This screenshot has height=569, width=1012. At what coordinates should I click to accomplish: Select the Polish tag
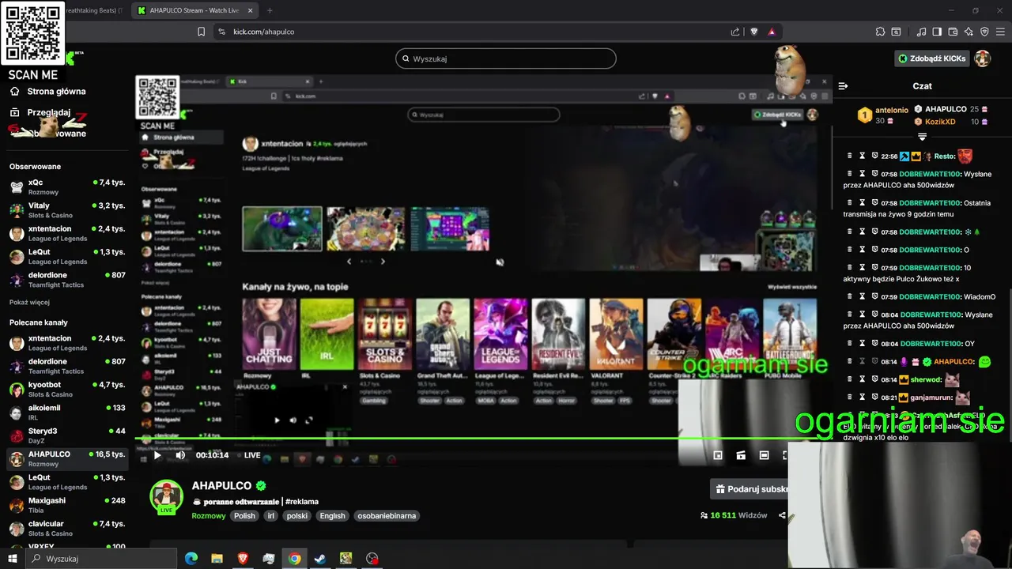[244, 515]
